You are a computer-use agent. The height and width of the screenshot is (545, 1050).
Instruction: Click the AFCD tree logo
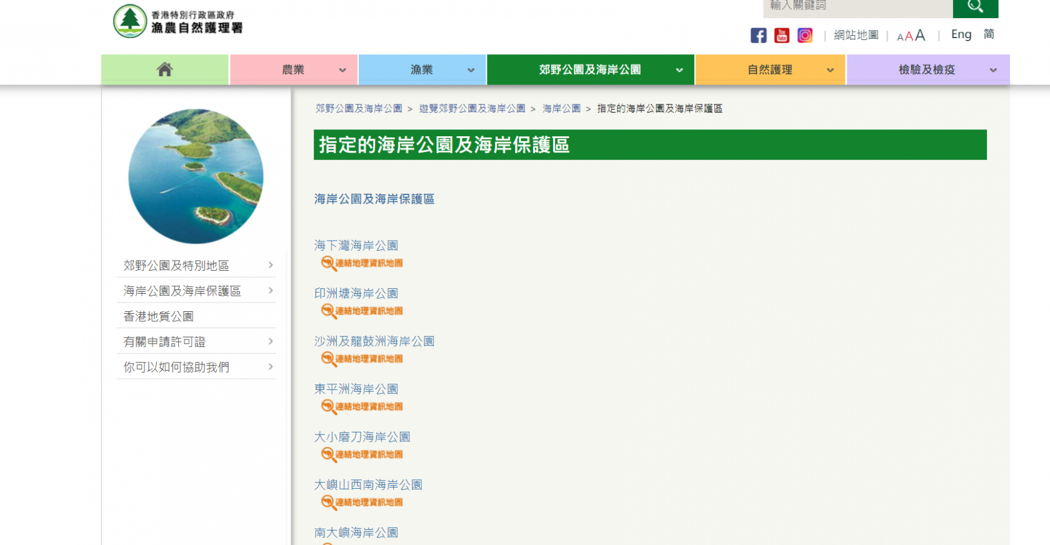(130, 21)
